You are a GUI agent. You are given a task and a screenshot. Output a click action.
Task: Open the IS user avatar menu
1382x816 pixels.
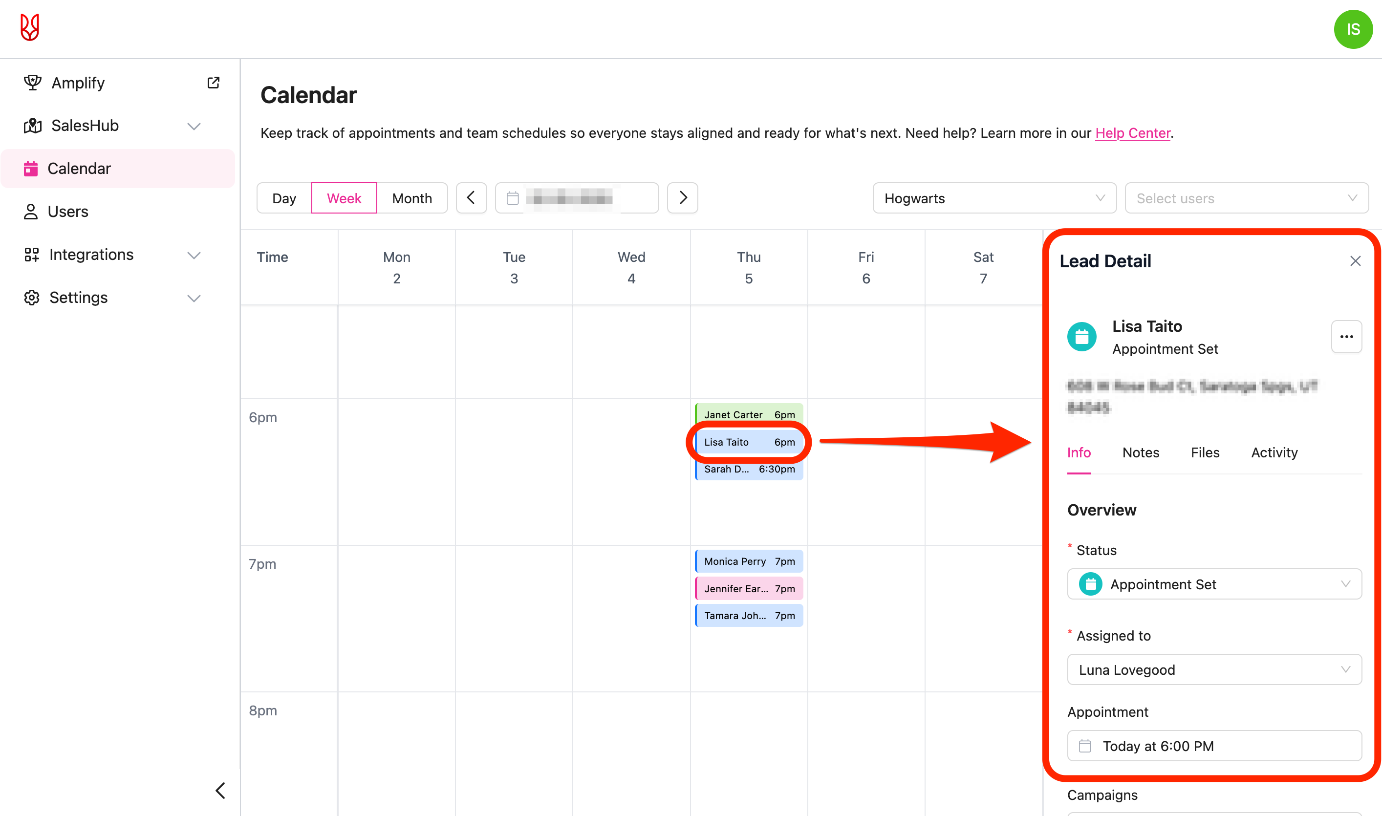tap(1352, 29)
